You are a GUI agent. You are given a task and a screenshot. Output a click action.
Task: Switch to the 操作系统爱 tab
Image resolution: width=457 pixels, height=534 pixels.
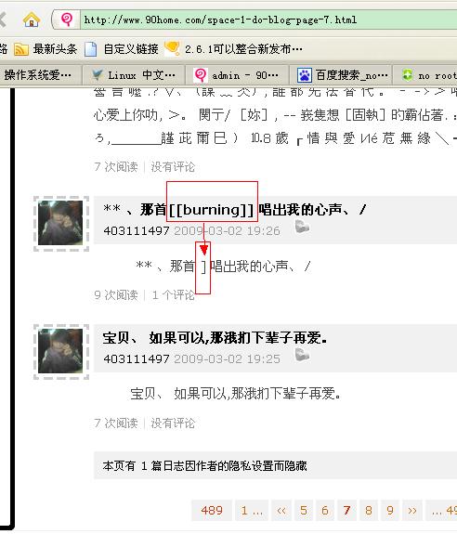pyautogui.click(x=40, y=75)
